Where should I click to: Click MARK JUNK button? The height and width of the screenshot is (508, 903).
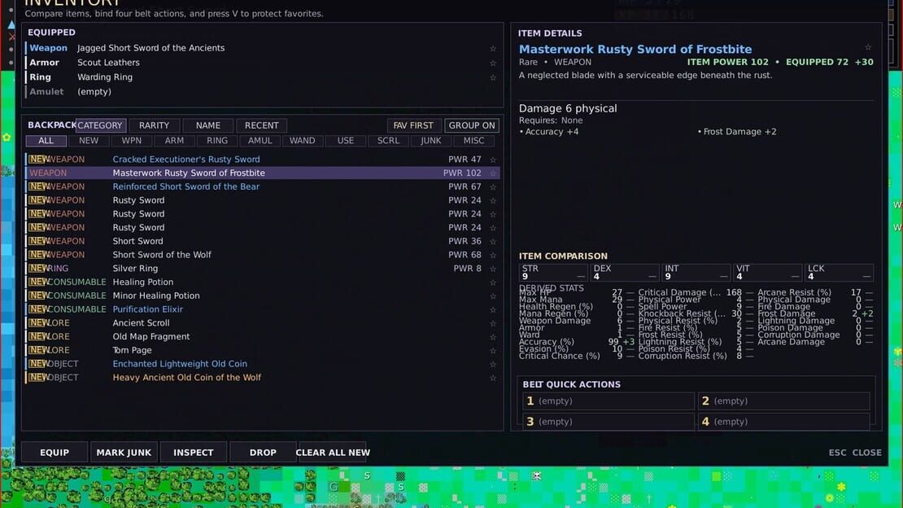pyautogui.click(x=124, y=453)
